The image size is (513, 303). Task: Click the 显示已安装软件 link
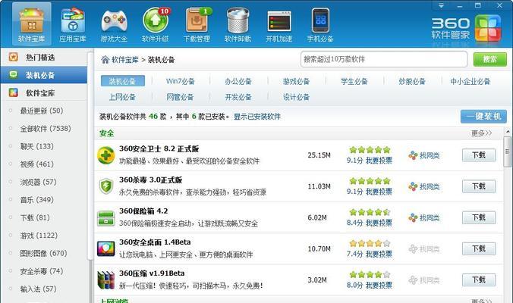click(257, 117)
